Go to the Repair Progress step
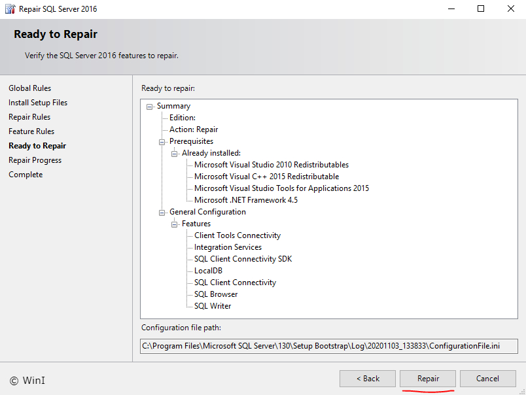 (35, 160)
